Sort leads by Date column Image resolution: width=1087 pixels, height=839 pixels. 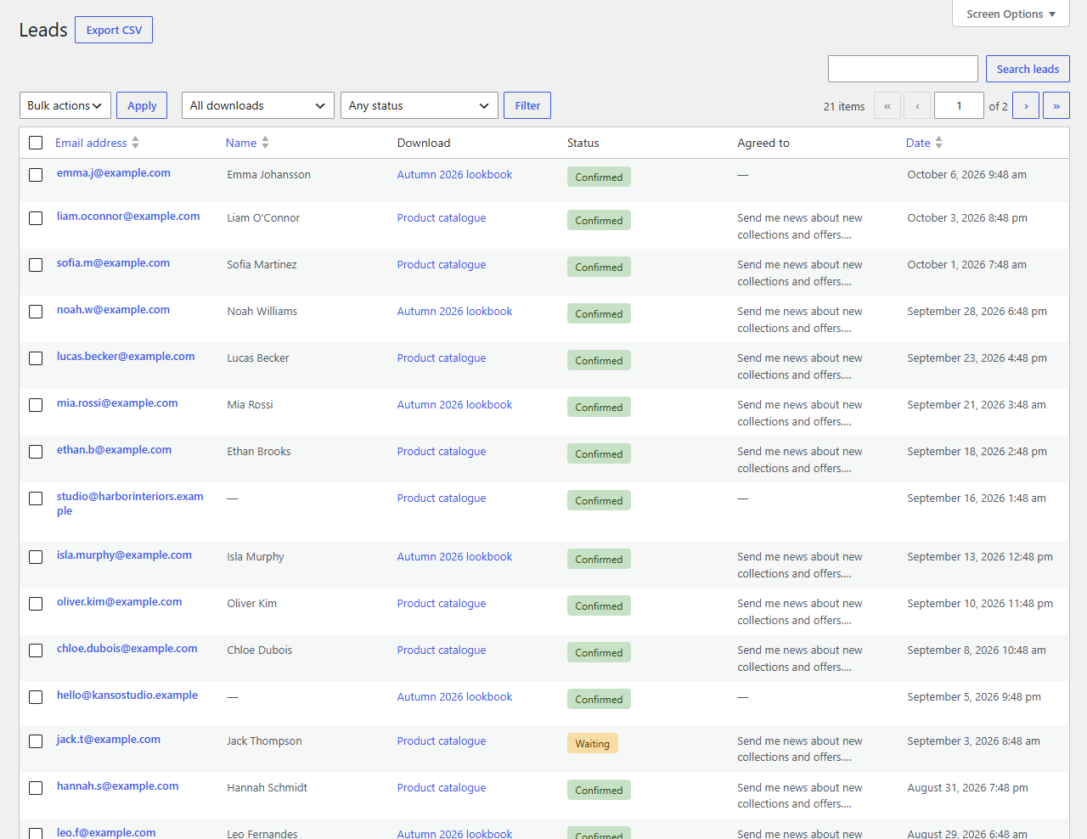[924, 143]
